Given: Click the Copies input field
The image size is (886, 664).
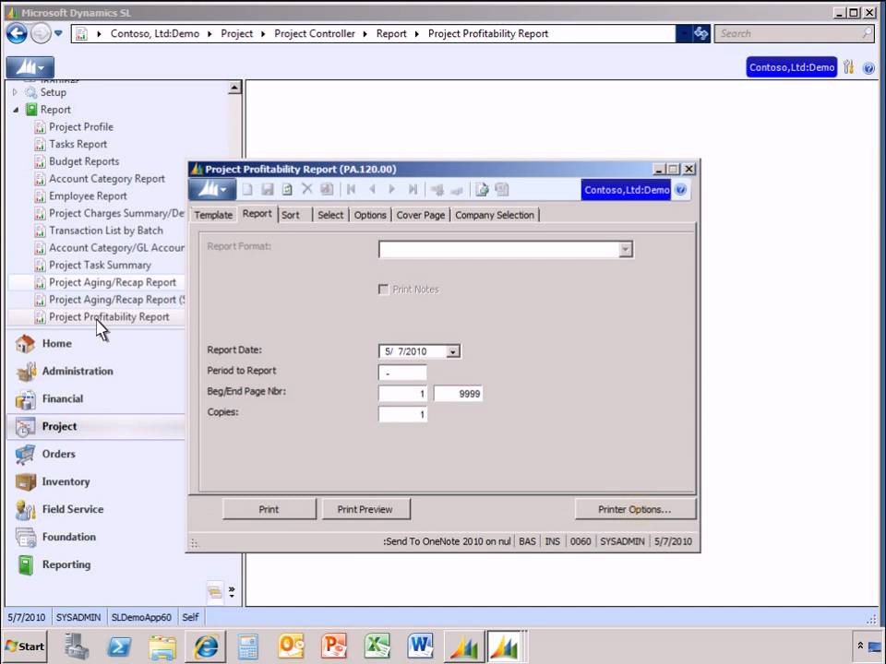Looking at the screenshot, I should coord(402,414).
